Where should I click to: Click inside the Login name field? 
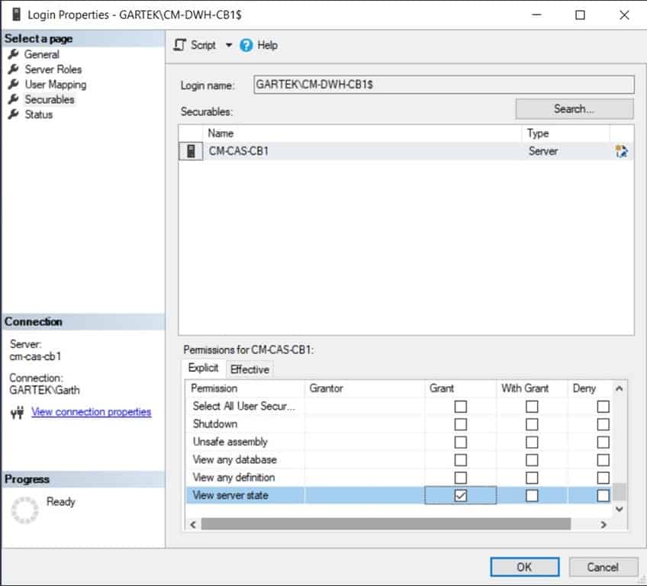coord(443,84)
